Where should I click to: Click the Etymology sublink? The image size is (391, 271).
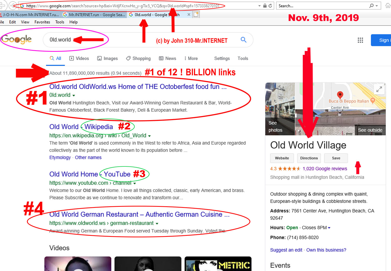(x=60, y=157)
